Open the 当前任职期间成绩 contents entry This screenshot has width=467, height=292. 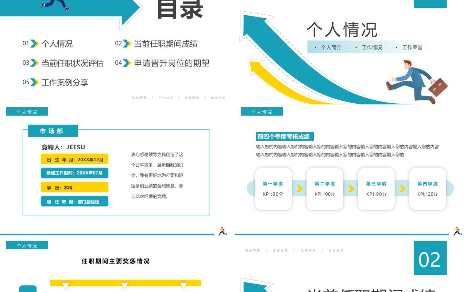click(x=166, y=44)
